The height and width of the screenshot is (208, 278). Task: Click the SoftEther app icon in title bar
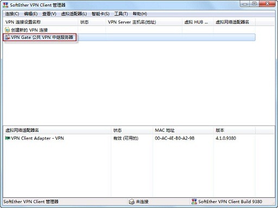(5, 5)
